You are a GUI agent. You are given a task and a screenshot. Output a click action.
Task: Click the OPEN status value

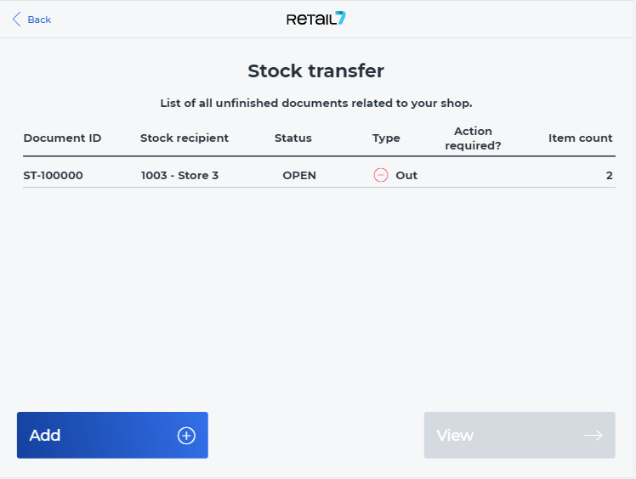[299, 176]
